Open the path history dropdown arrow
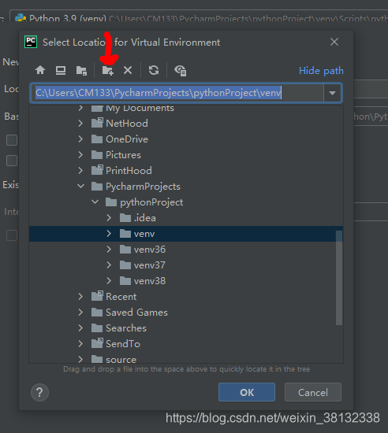Viewport: 388px width, 433px height. pos(333,93)
